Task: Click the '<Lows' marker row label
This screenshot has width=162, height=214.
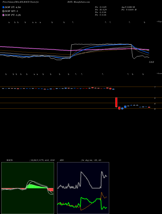Action: coord(159,73)
